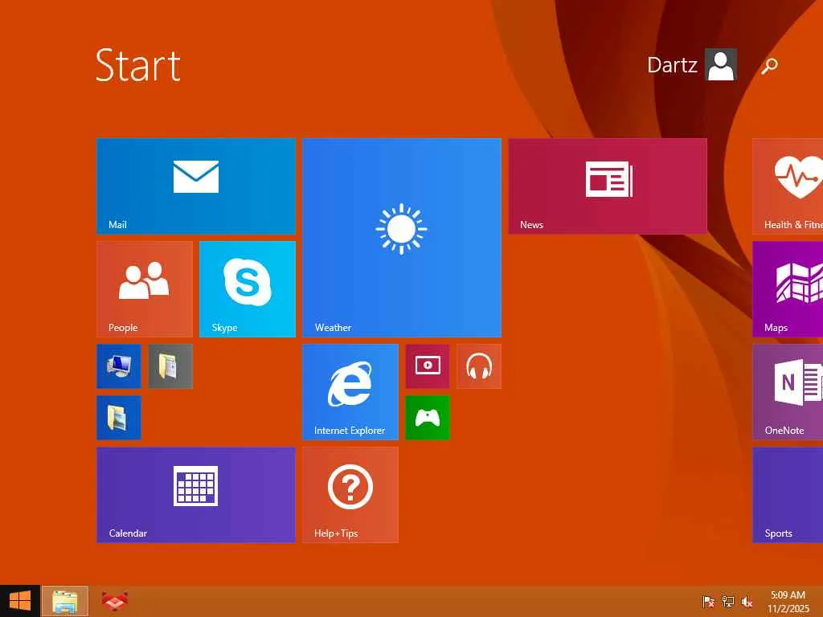This screenshot has width=823, height=617.
Task: Open the Health & Fitness tile
Action: tap(788, 186)
